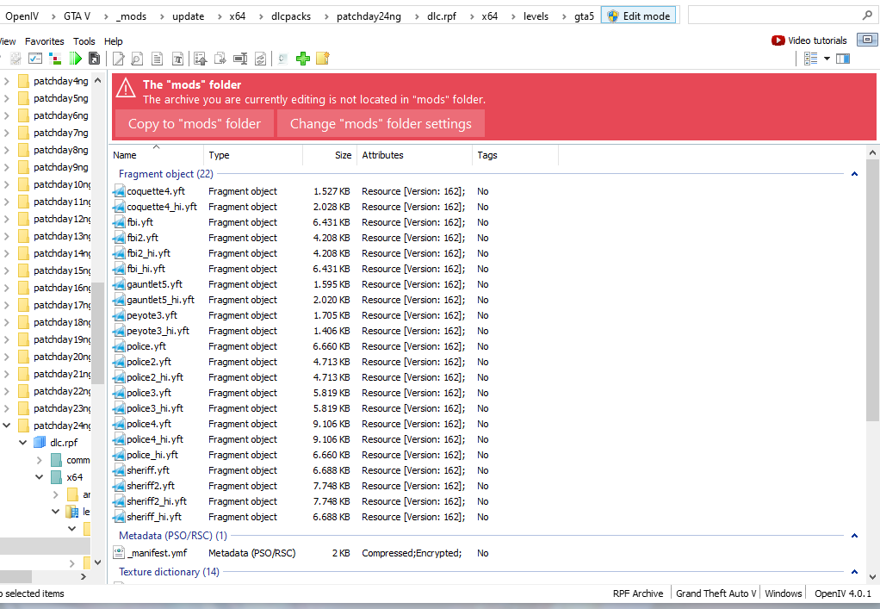
Task: Open the Tools menu
Action: click(x=84, y=41)
